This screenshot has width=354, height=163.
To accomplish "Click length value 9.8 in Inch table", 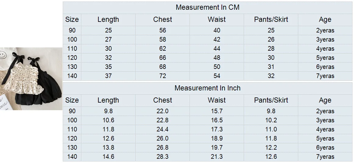I will 108,111.
